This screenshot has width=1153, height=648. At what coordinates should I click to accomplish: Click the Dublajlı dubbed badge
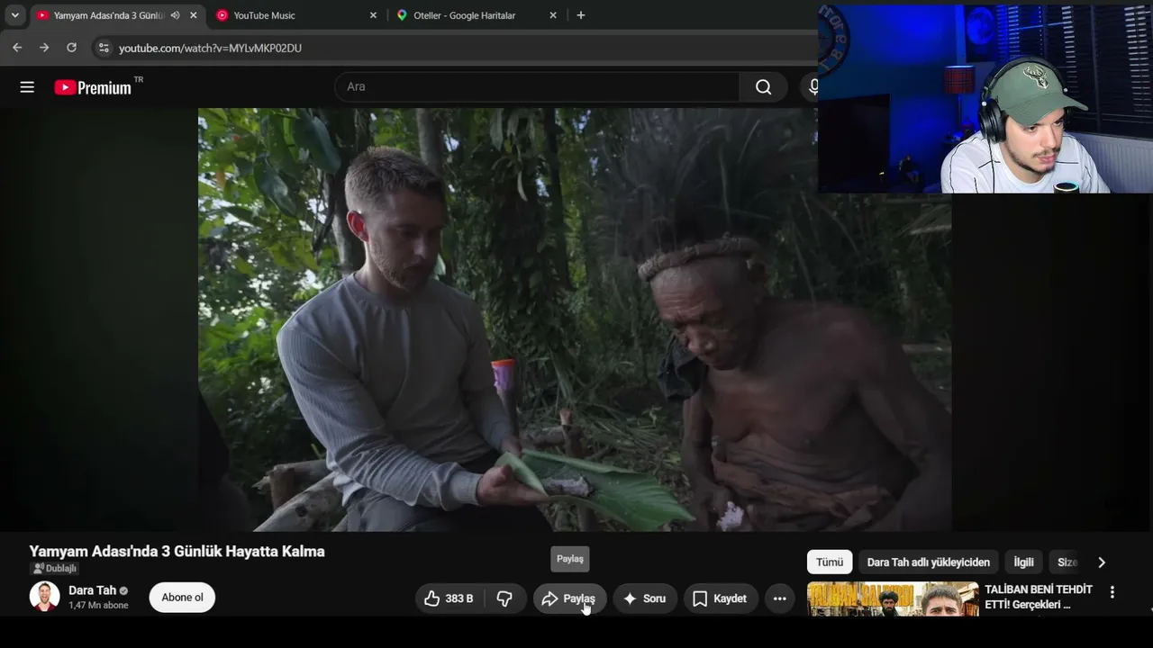pos(54,569)
